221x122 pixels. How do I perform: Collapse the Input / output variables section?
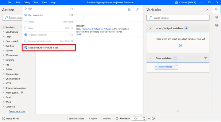[x=150, y=28]
